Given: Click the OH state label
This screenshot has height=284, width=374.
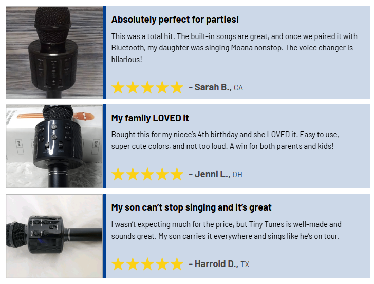Looking at the screenshot, I should point(237,175).
